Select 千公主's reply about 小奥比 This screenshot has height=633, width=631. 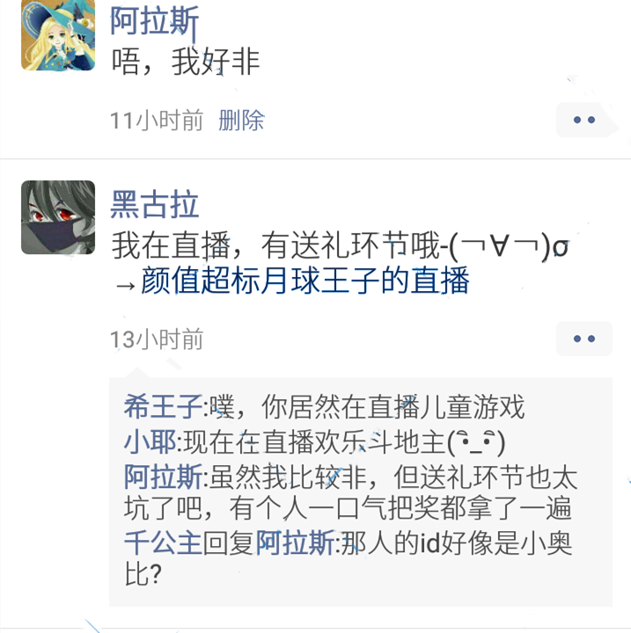click(x=348, y=558)
